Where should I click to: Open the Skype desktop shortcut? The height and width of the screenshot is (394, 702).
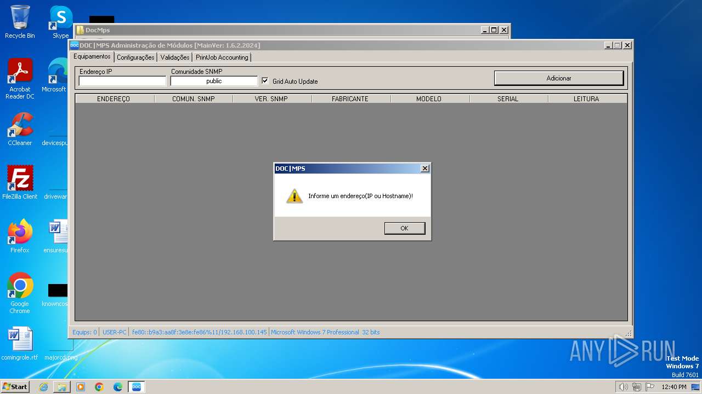coord(60,22)
